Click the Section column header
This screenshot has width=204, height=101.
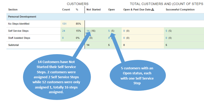(x=13, y=9)
